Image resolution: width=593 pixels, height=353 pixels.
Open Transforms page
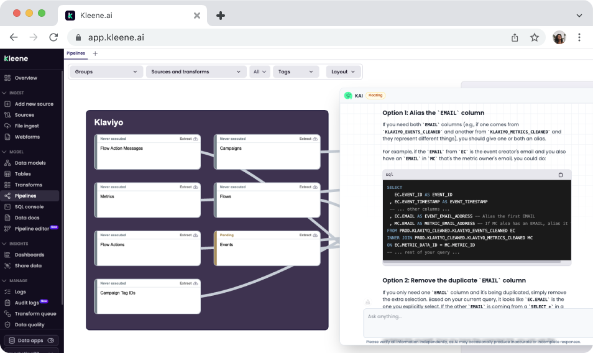click(x=29, y=185)
